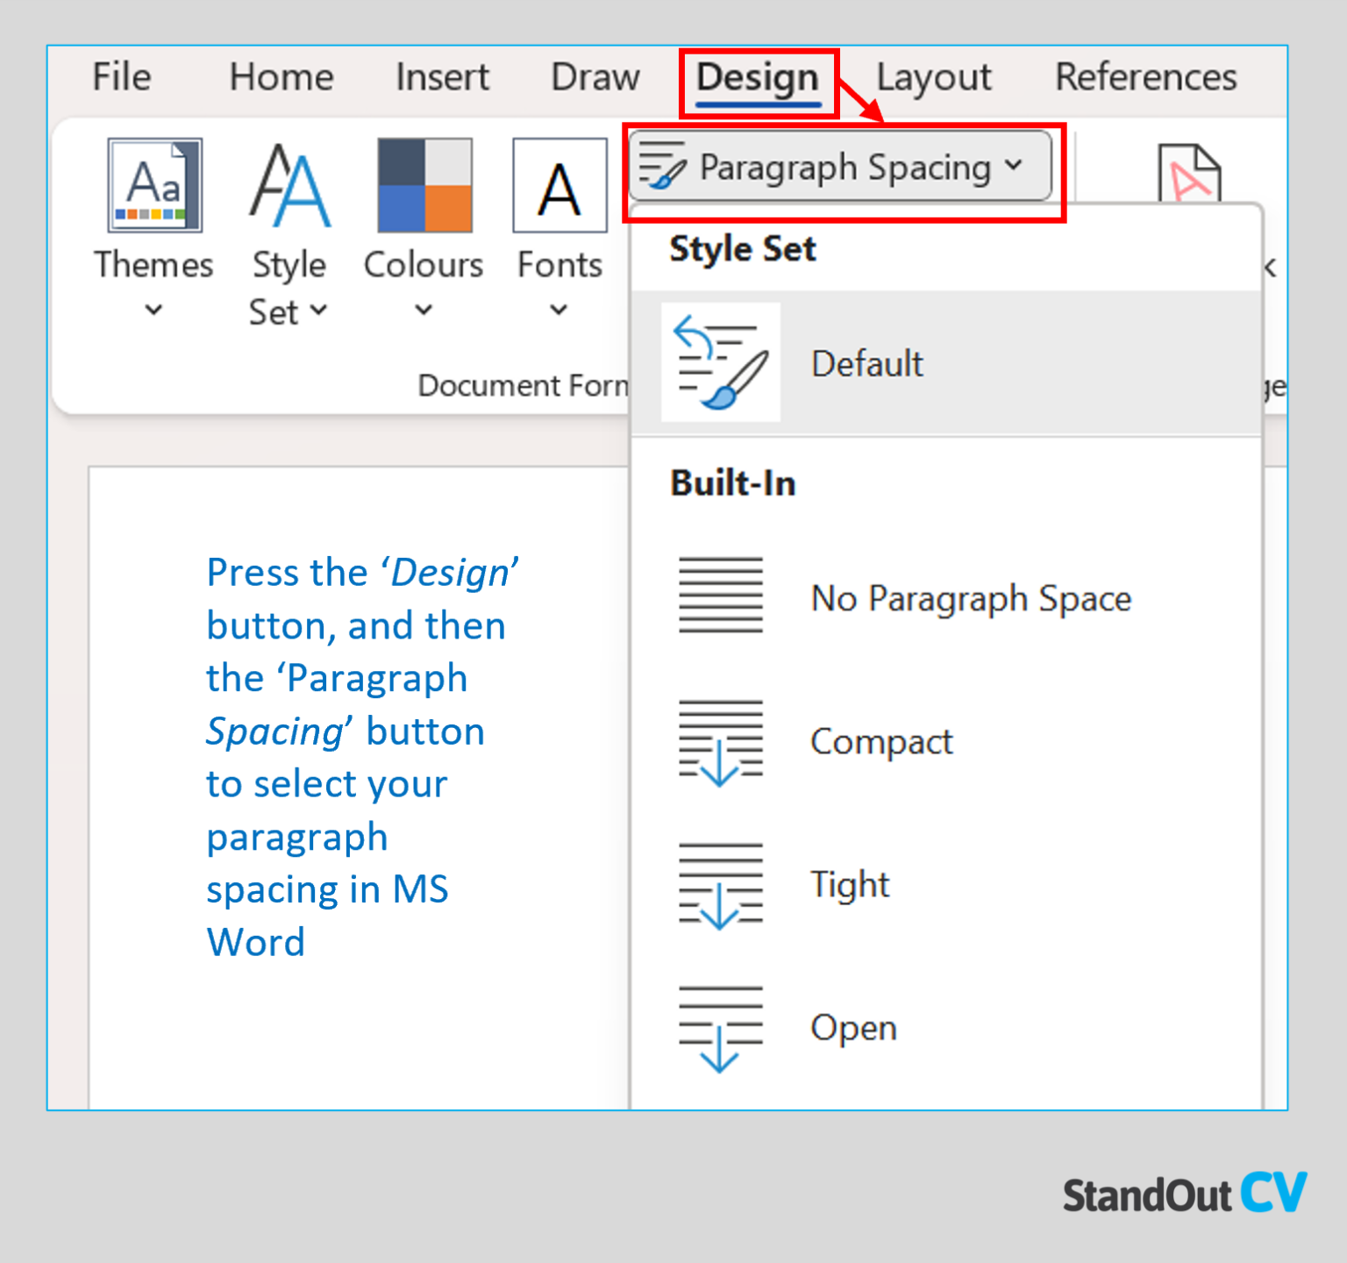Choose Compact paragraph spacing
The height and width of the screenshot is (1263, 1347).
tap(880, 741)
